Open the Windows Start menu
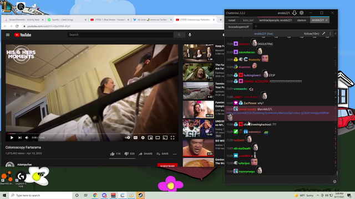 click(x=4, y=195)
